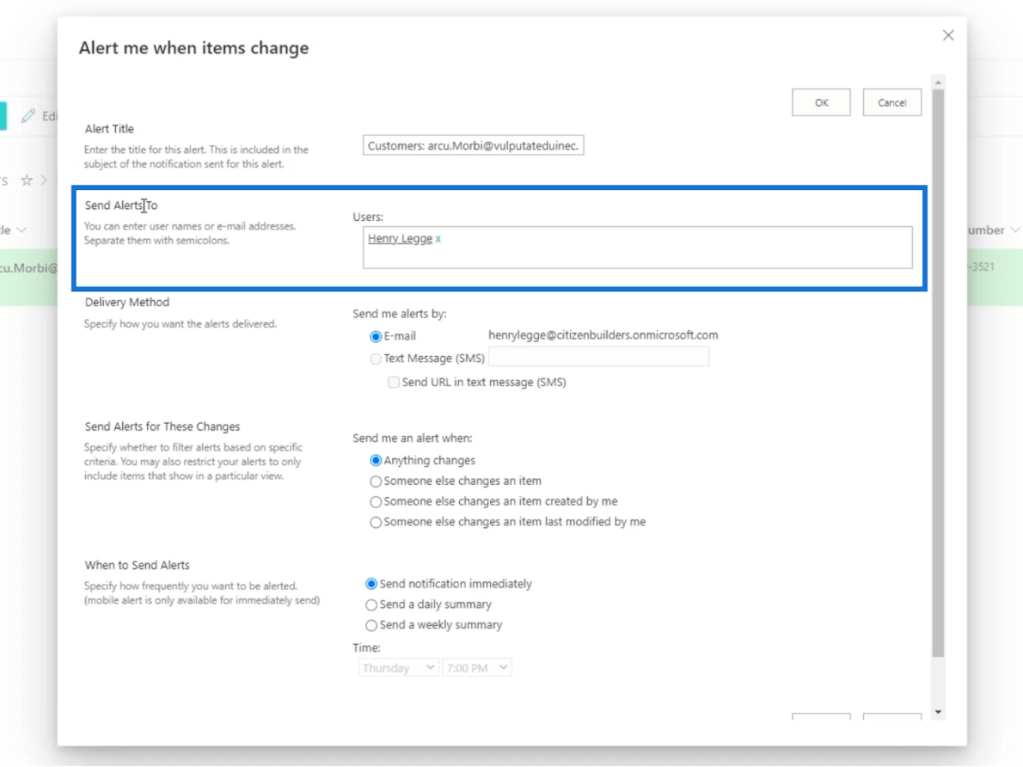Click the Send Alerts To heading
This screenshot has width=1023, height=767.
point(121,205)
